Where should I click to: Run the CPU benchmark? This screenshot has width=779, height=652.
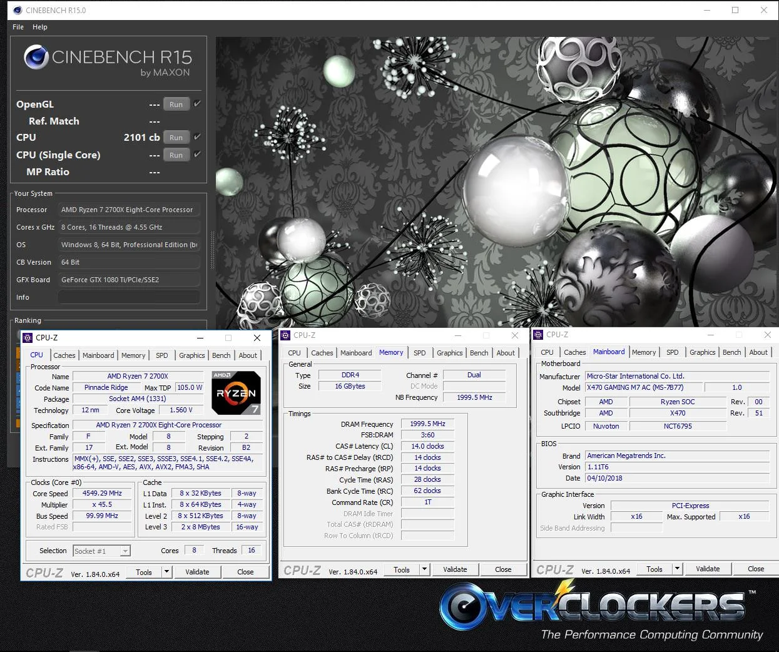click(176, 138)
